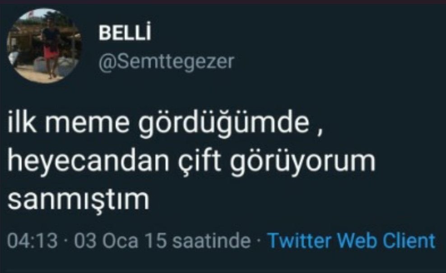This screenshot has height=273, width=446.
Task: Click the BELLİ display name
Action: tap(125, 33)
